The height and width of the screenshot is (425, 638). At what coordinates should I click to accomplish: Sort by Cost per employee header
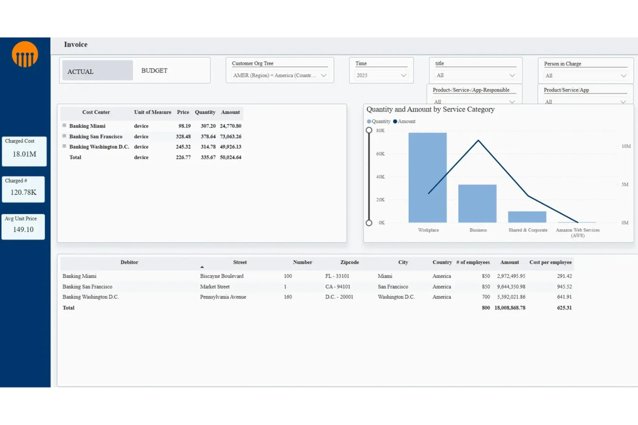pyautogui.click(x=550, y=262)
